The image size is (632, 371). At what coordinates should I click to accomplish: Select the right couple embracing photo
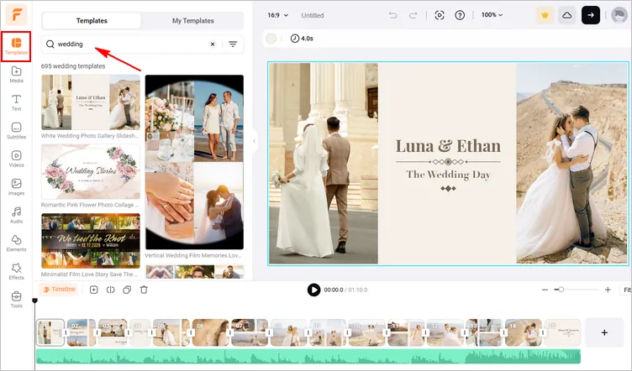pyautogui.click(x=572, y=164)
